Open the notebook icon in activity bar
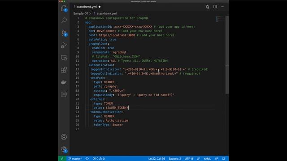This screenshot has width=287, height=161. click(64, 94)
